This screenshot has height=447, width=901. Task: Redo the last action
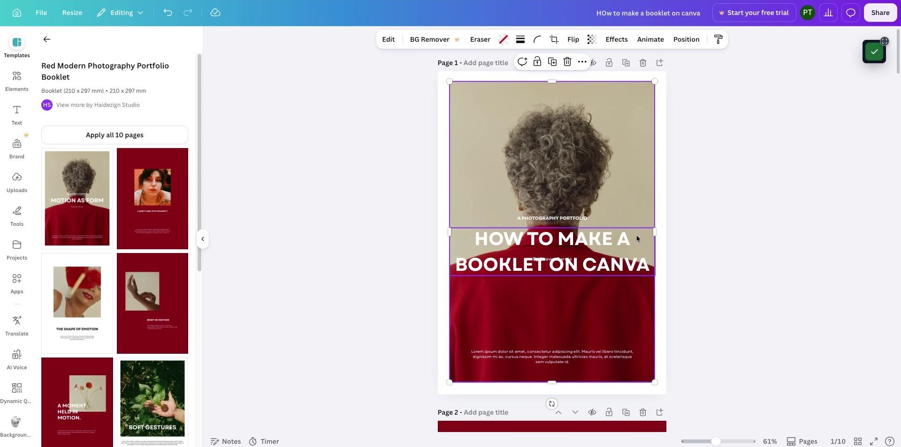click(188, 13)
